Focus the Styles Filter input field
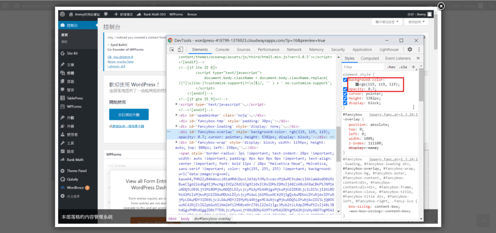This screenshot has height=233, width=496. [x=363, y=67]
